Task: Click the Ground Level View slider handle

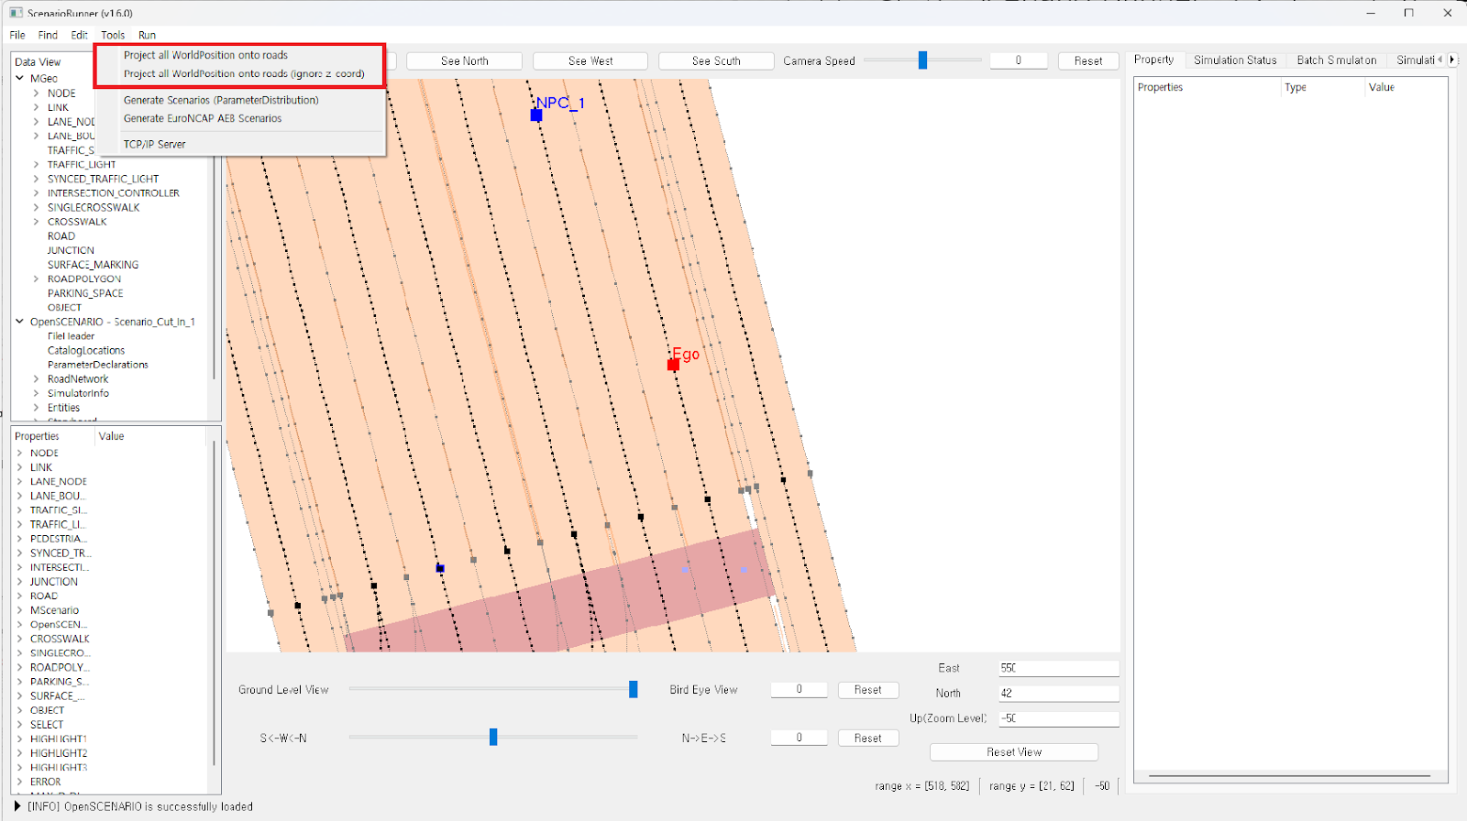Action: (633, 689)
